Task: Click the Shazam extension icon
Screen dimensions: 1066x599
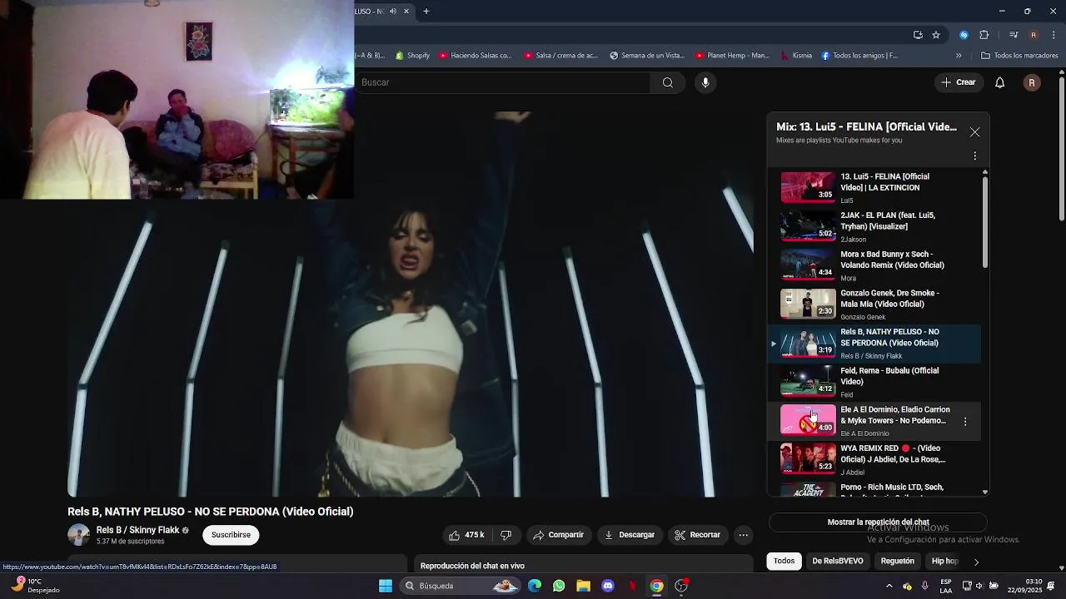Action: [x=964, y=35]
